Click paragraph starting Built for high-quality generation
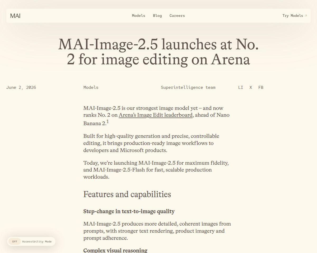The height and width of the screenshot is (253, 317). 151,143
